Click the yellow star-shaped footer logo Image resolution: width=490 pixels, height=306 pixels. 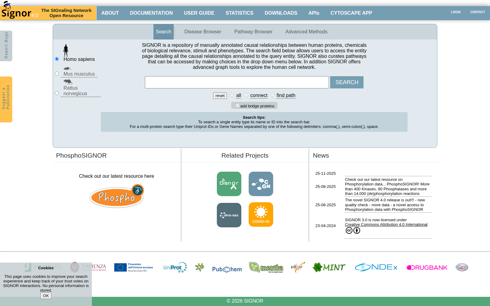200,267
